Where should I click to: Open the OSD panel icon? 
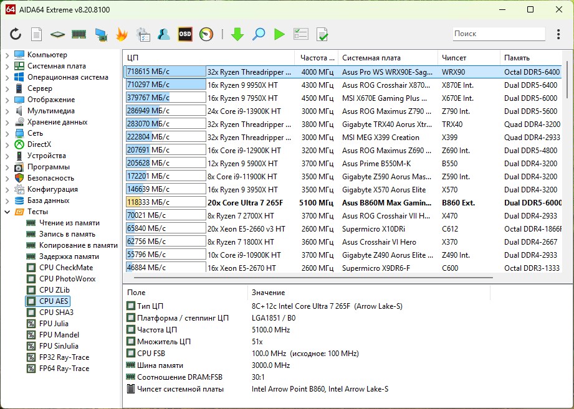pyautogui.click(x=185, y=34)
